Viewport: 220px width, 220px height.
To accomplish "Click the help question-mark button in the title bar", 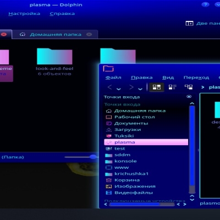I will [205, 4].
